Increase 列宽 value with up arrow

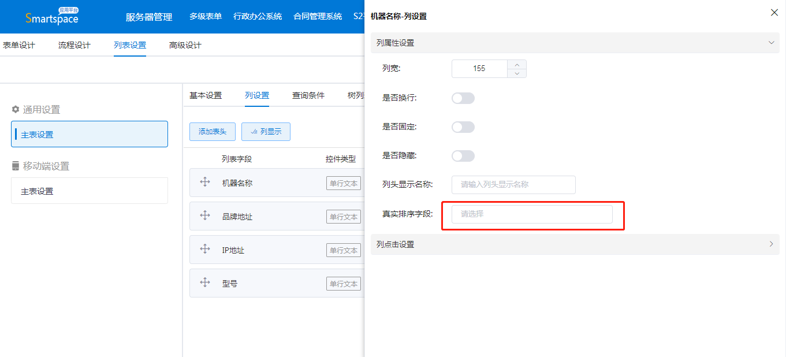tap(517, 64)
